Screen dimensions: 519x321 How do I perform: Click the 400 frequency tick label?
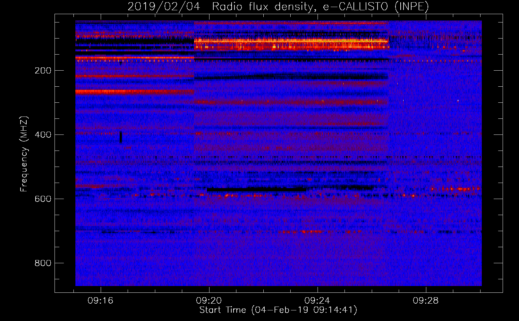coord(43,135)
